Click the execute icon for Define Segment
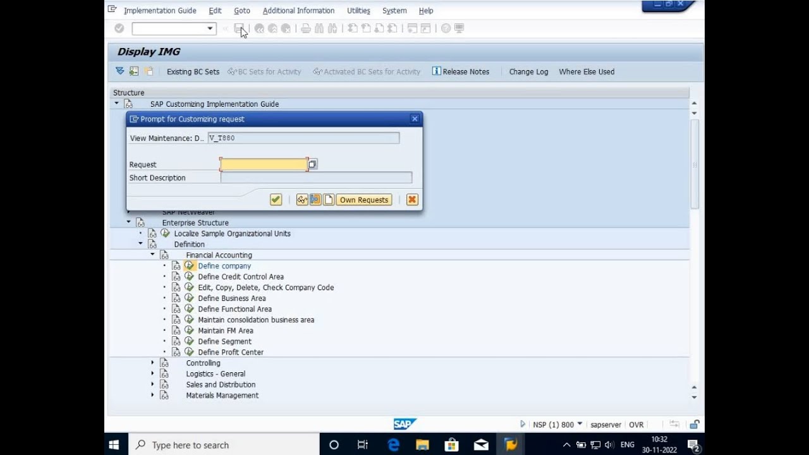 189,341
